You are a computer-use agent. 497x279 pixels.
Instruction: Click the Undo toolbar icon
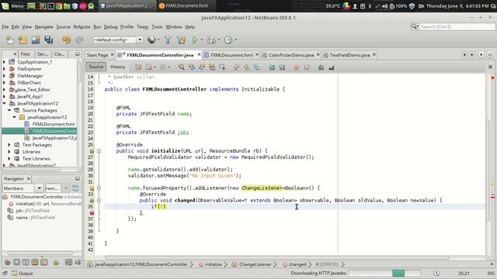67,40
